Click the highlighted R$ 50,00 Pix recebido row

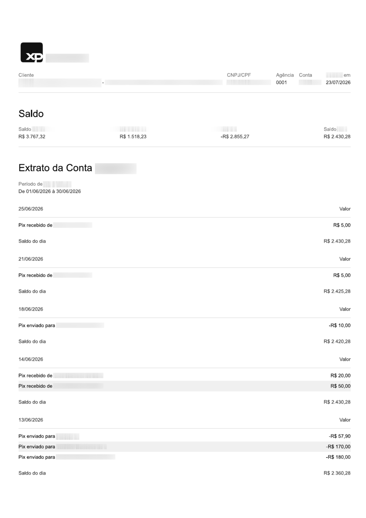pyautogui.click(x=185, y=386)
